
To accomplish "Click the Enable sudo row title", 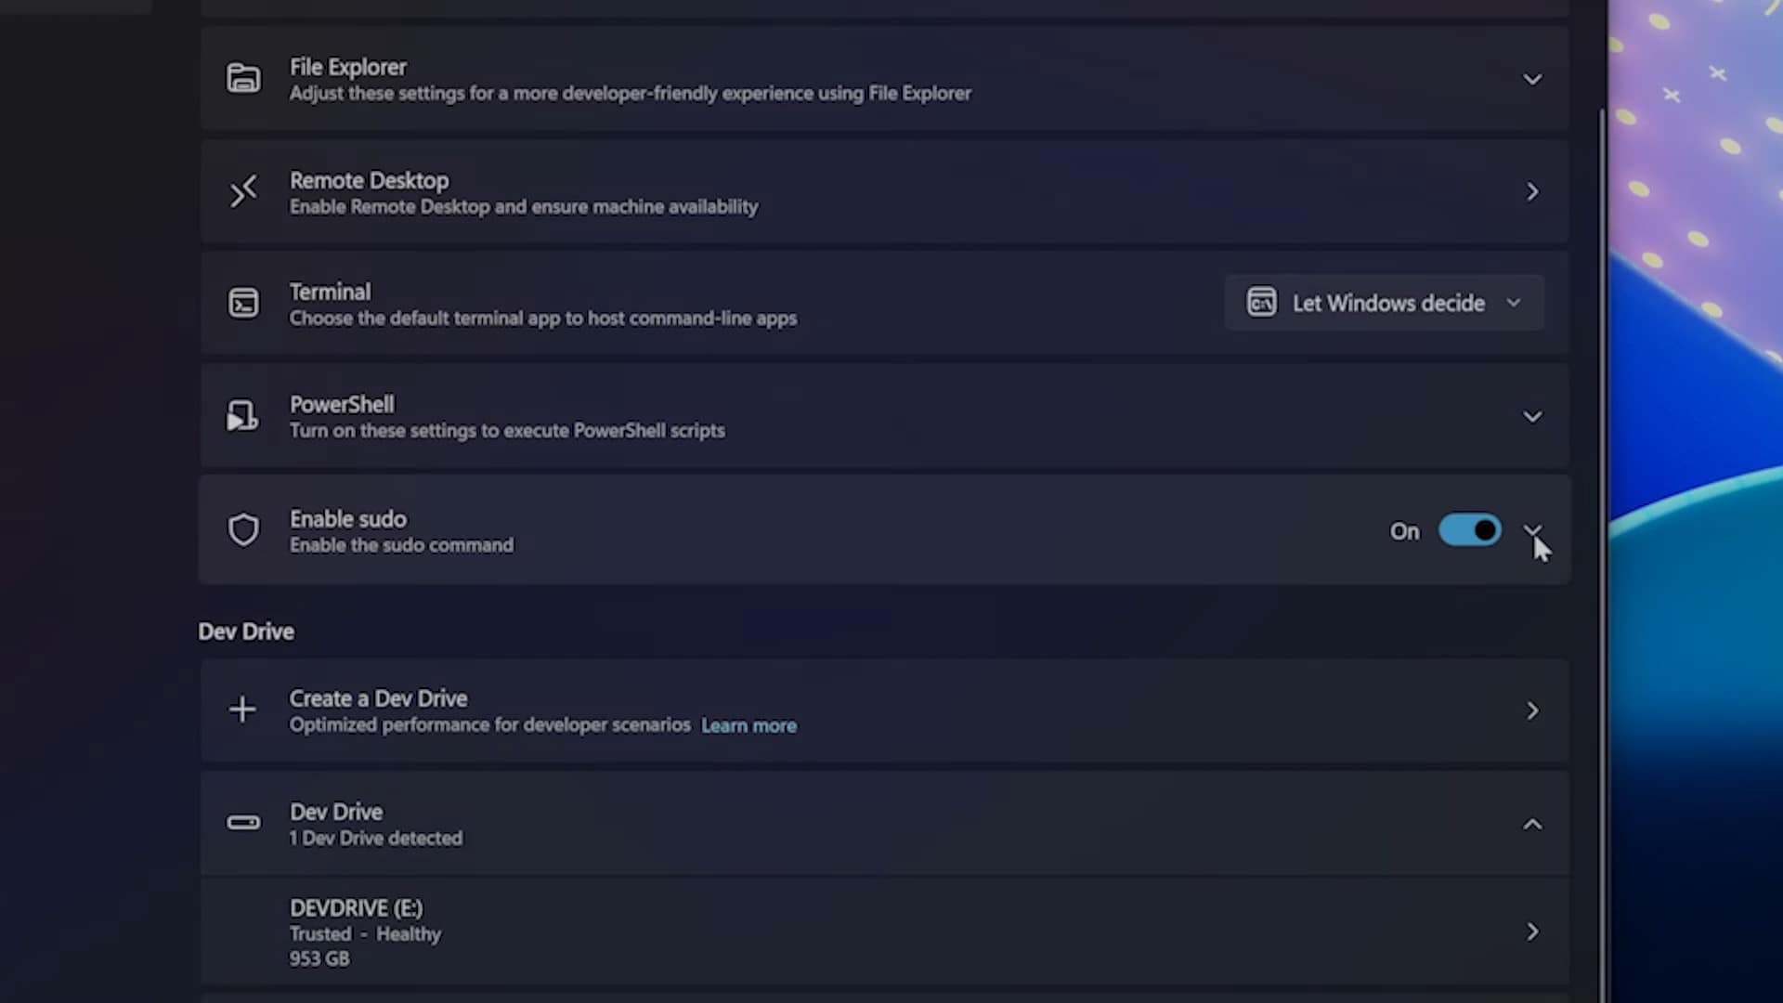I will (348, 519).
